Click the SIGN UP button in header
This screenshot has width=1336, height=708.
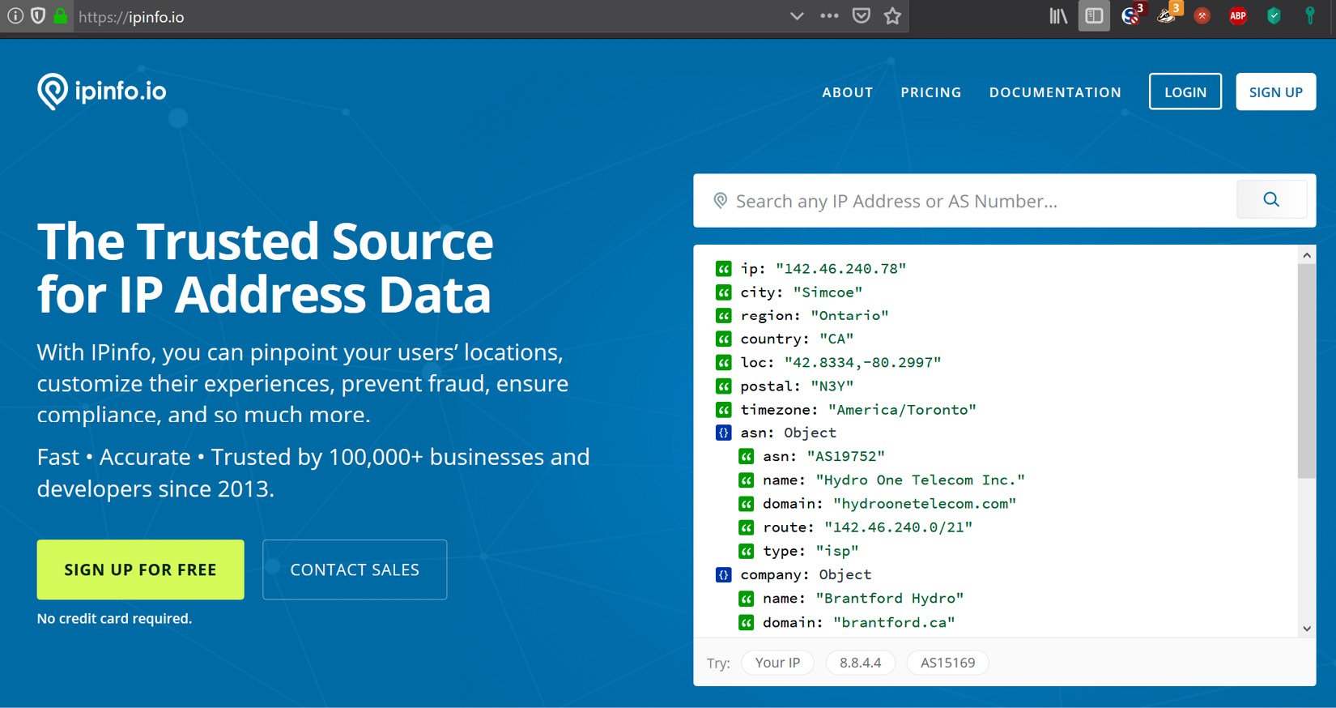coord(1276,92)
